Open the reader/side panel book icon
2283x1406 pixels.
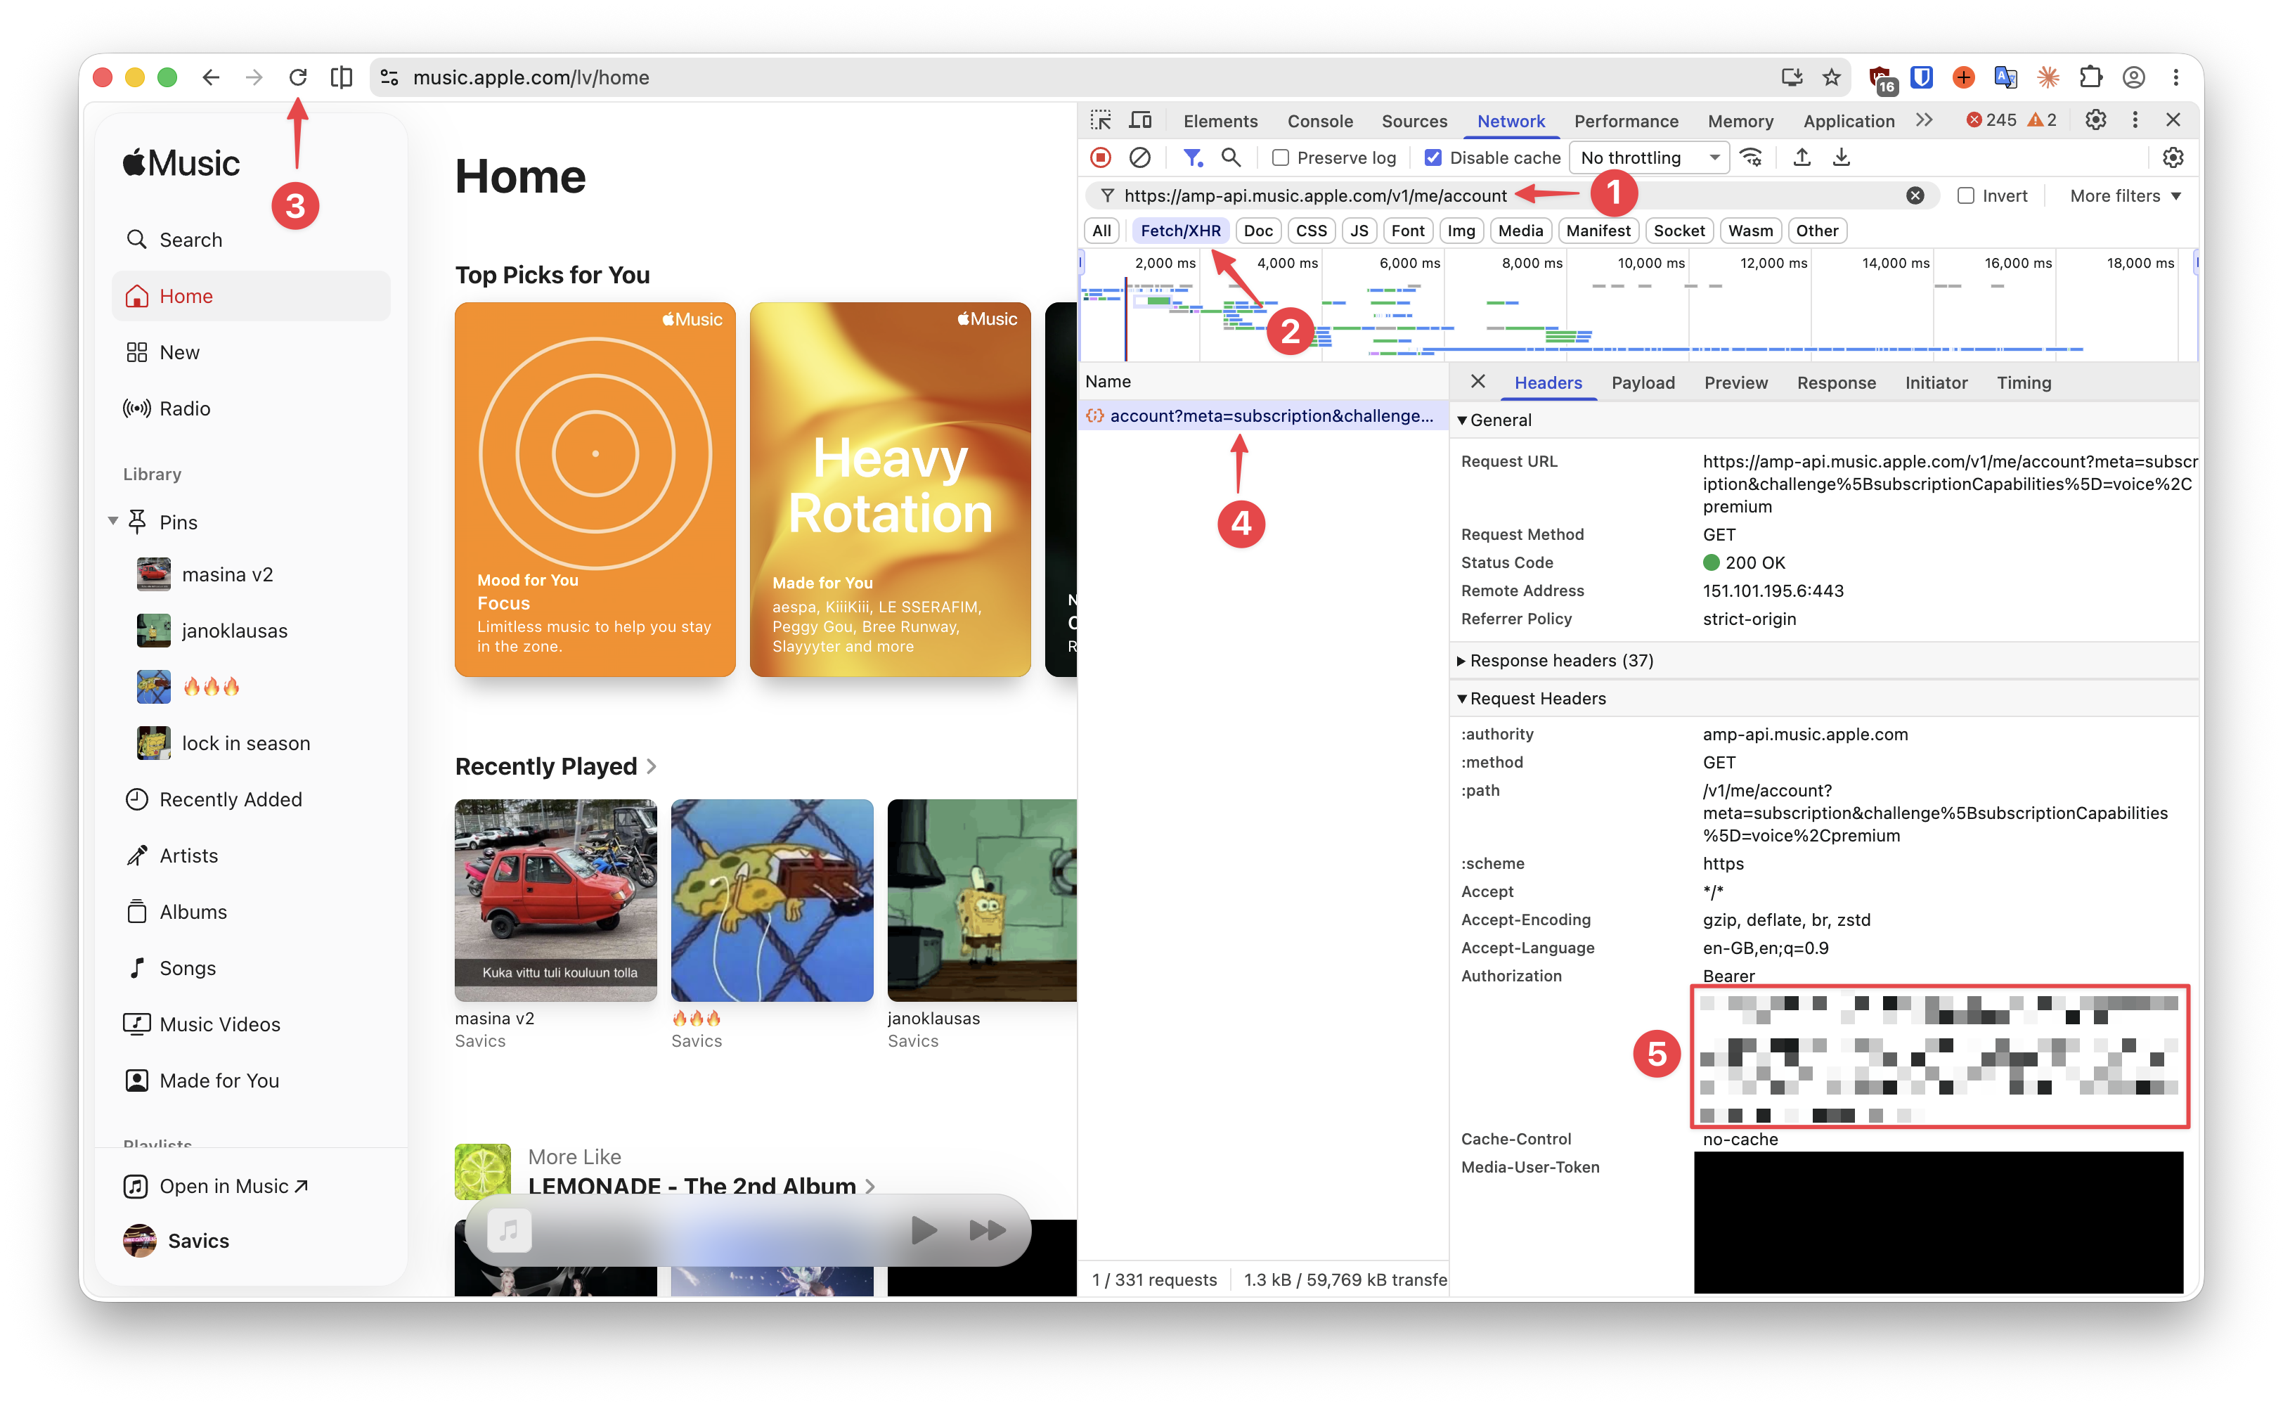coord(341,77)
